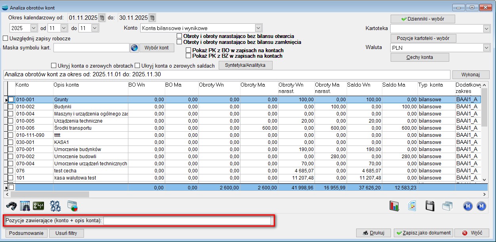Tick 'Ukryj konta o zerowych obrotach'
Image resolution: width=496 pixels, height=242 pixels.
54,66
